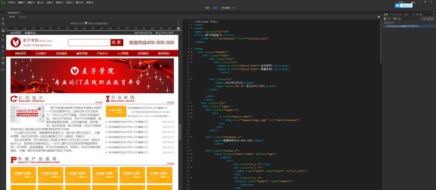Collapse the form tag on line 40
436x190 pixels.
click(192, 154)
